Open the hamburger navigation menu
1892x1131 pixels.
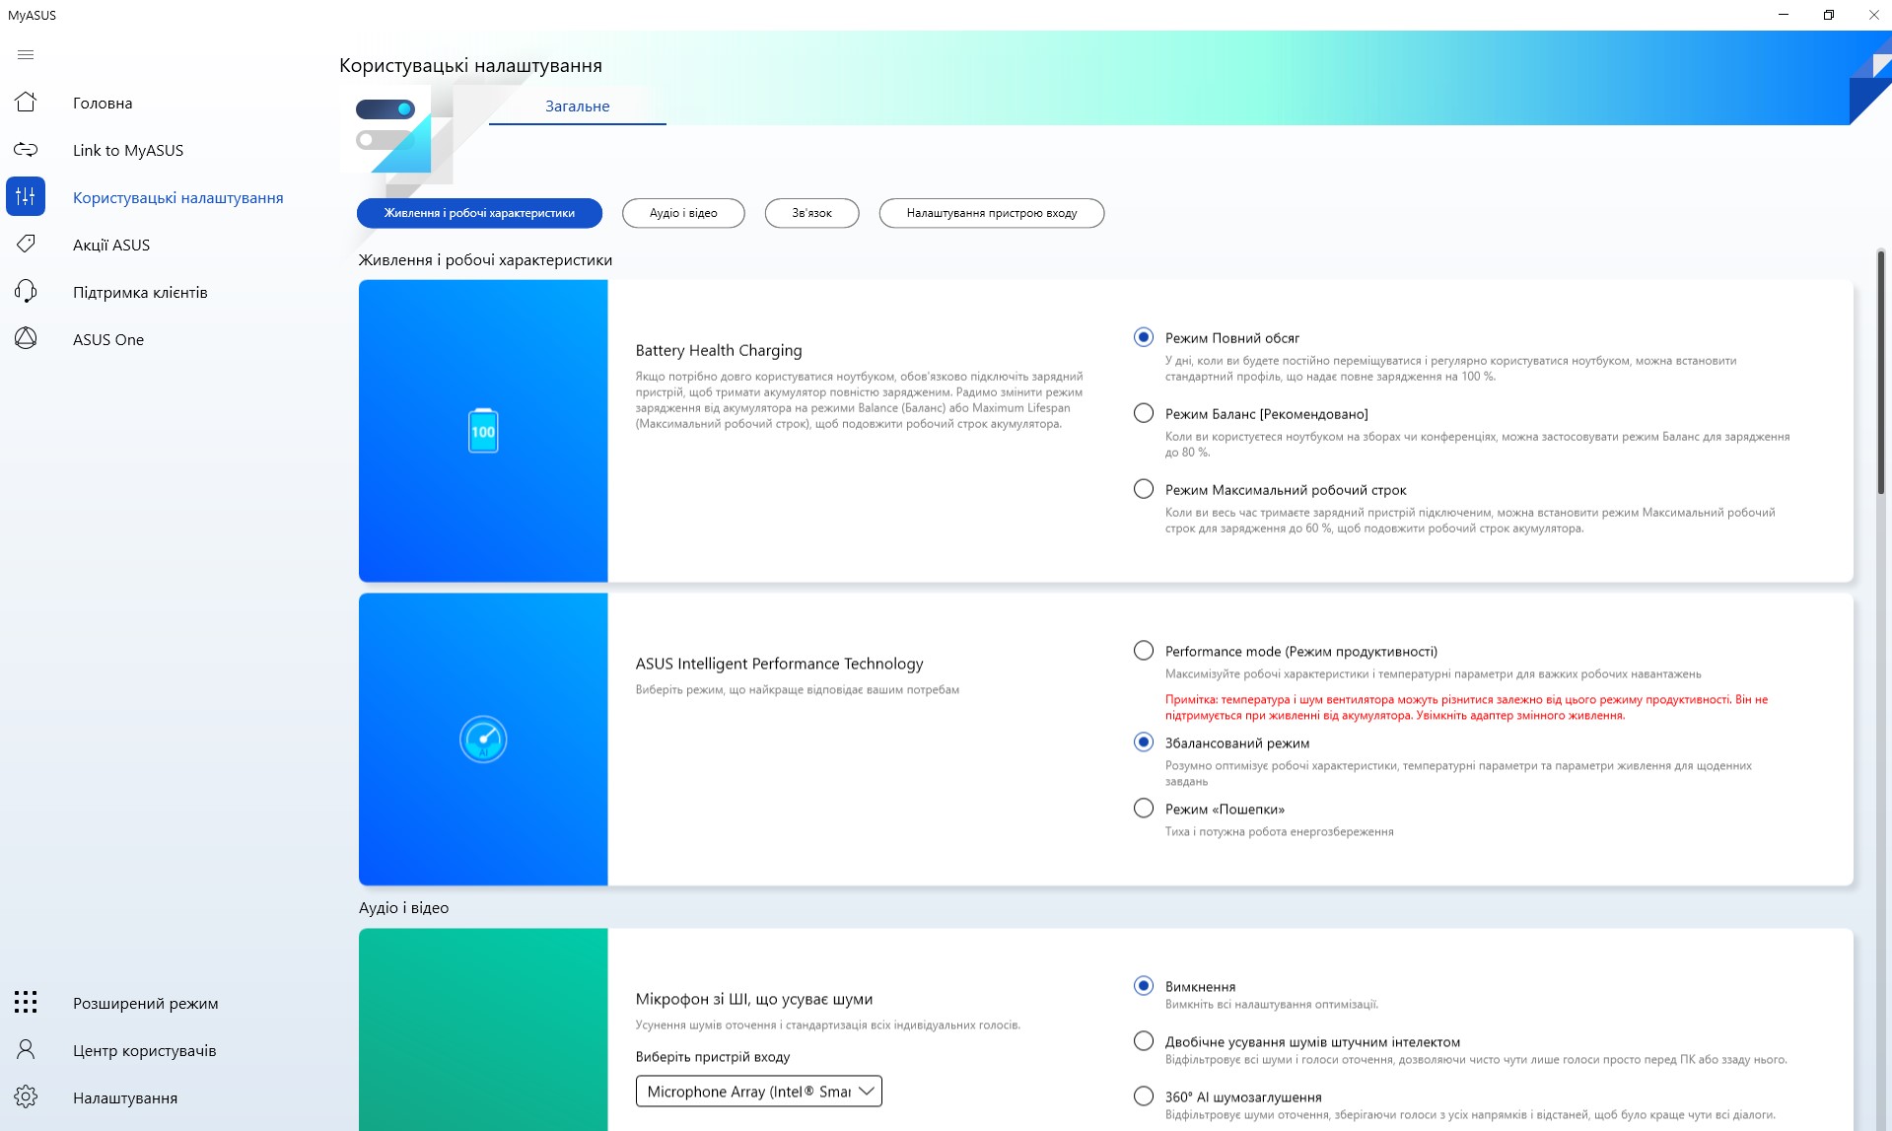tap(26, 55)
